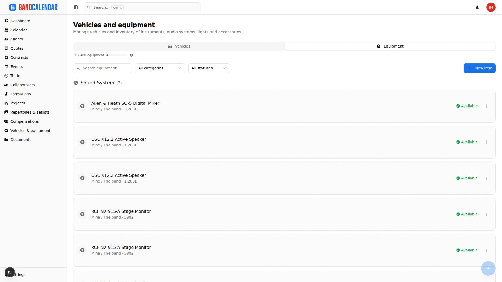Click the Sound System section heading
Viewport: 502px width, 282px height.
point(97,83)
